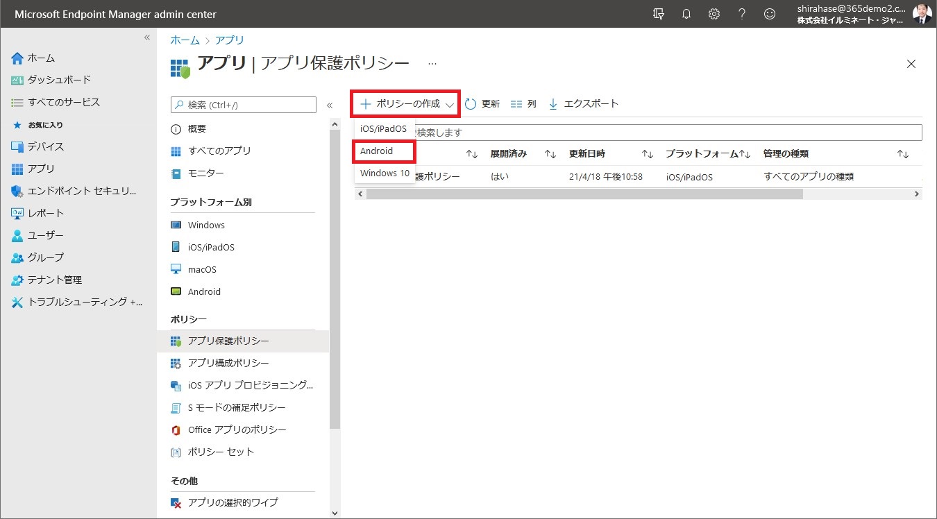
Task: Open the directory and subscription filter icon
Action: (659, 14)
